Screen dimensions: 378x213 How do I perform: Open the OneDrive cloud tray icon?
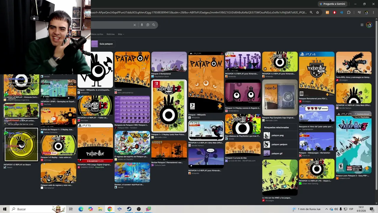coord(331,209)
